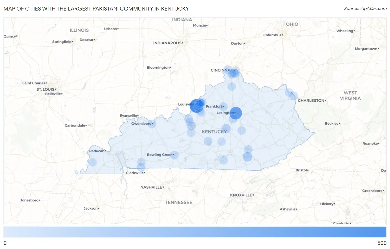The height and width of the screenshot is (249, 390).
Task: Click the CHARLESTON city label
Action: tap(311, 101)
